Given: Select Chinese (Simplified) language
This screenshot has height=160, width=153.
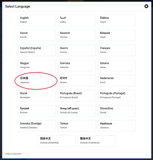Looking at the screenshot, I should (x=57, y=141).
